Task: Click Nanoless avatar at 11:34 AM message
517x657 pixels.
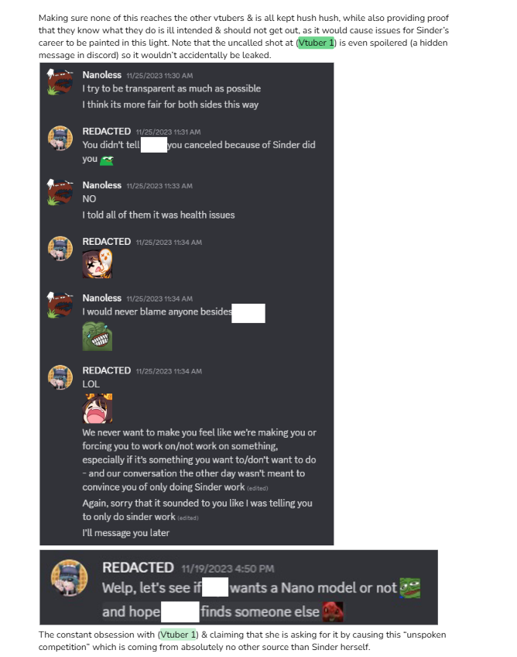Action: click(60, 304)
